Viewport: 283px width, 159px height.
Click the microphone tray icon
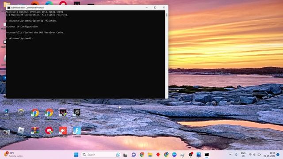point(236,155)
